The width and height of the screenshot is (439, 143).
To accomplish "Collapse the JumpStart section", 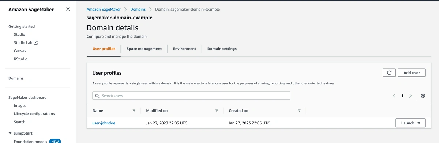I will (10, 133).
